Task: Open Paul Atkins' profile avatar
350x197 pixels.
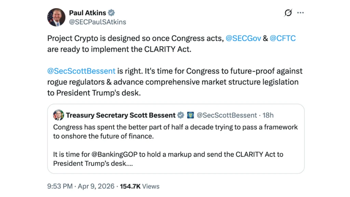Action: tap(56, 17)
